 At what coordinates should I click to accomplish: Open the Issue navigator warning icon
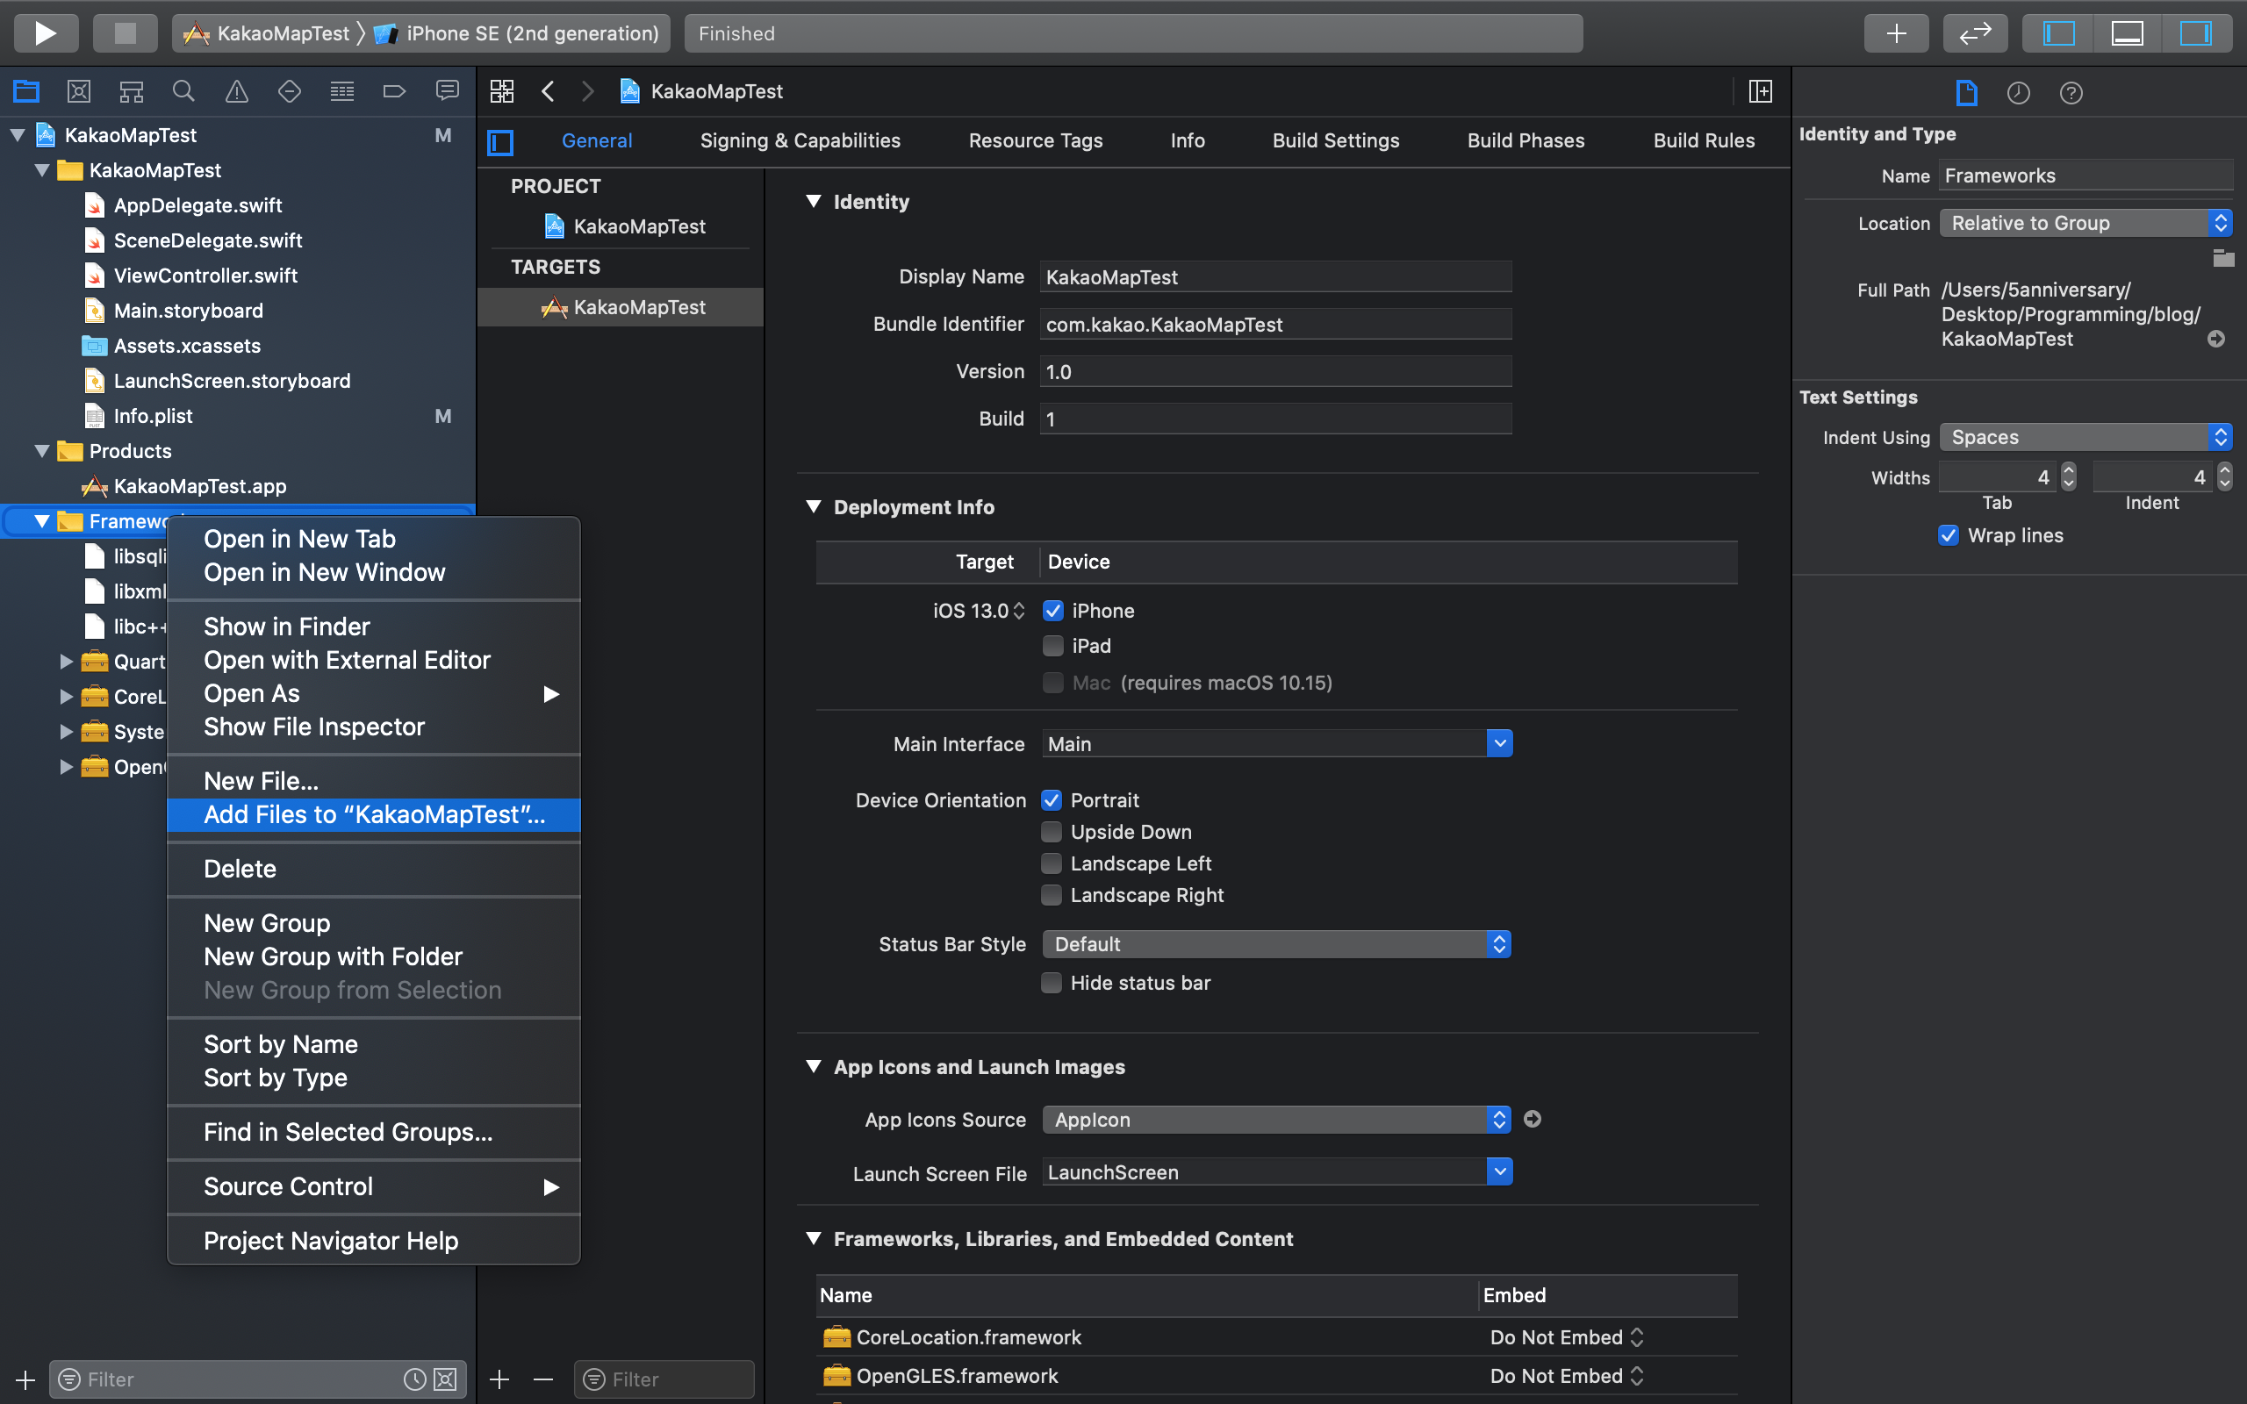tap(237, 91)
